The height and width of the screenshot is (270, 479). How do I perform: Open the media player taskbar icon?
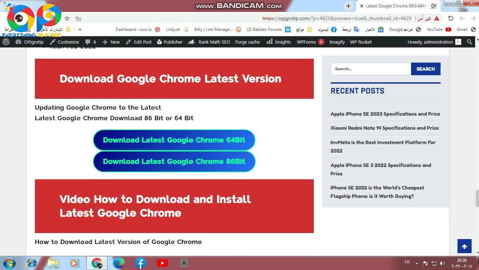pyautogui.click(x=74, y=263)
